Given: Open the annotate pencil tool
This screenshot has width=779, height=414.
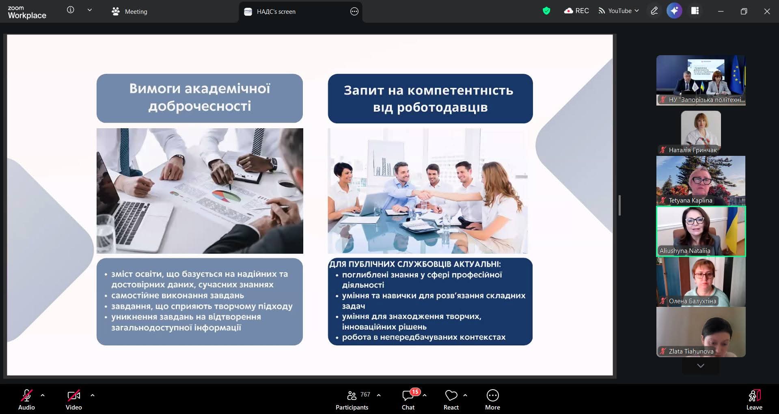Looking at the screenshot, I should coord(654,11).
